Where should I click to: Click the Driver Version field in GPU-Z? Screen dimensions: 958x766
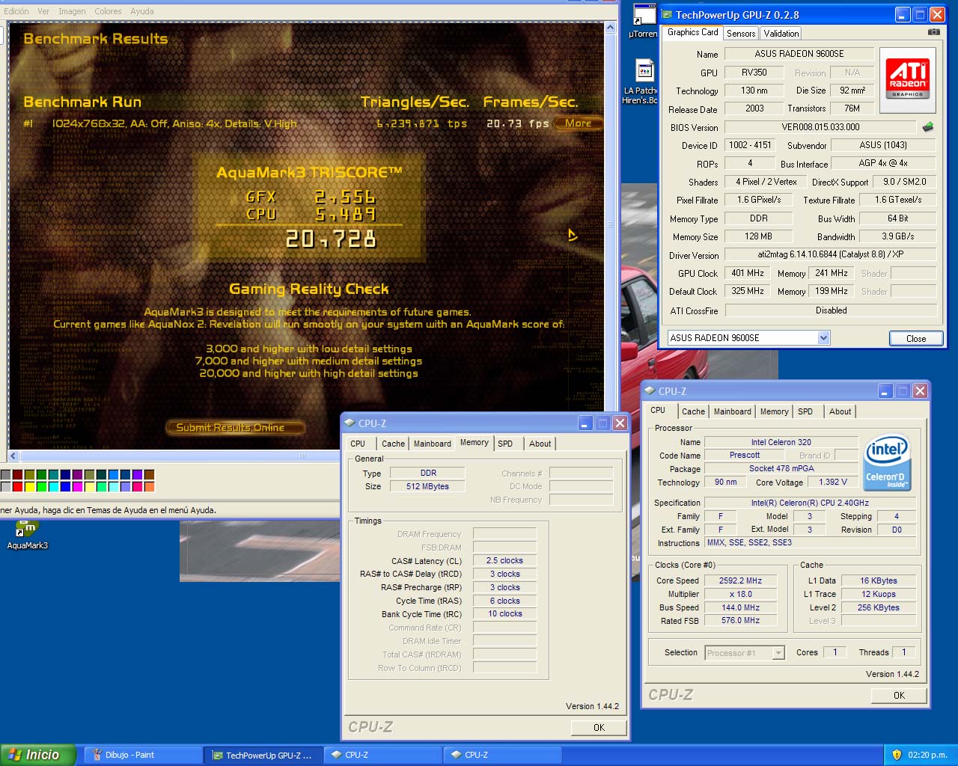click(830, 254)
